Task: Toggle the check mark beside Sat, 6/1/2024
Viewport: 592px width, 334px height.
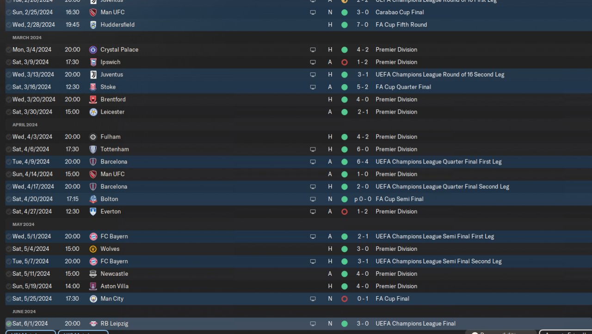Action: [x=8, y=323]
